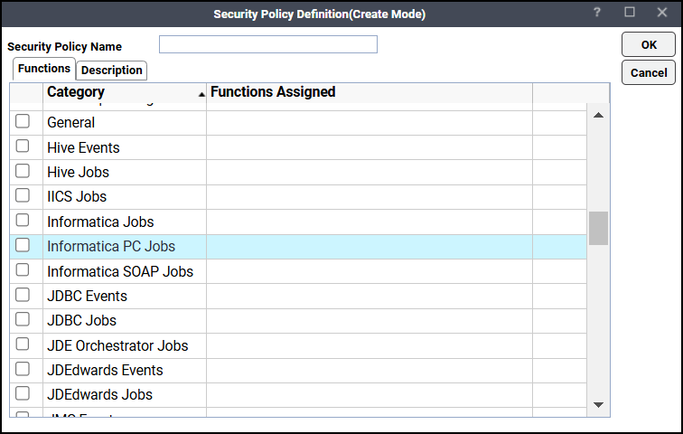Close the Security Policy Definition dialog
The image size is (683, 434).
(662, 12)
